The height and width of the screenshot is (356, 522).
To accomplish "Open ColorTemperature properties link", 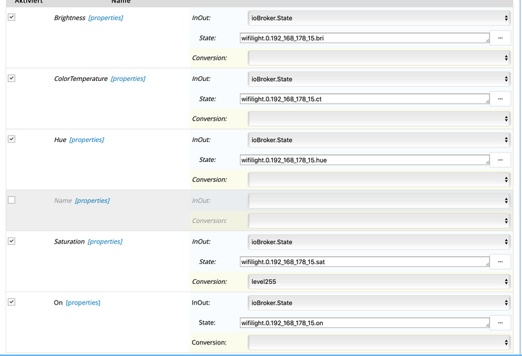I will (x=128, y=79).
